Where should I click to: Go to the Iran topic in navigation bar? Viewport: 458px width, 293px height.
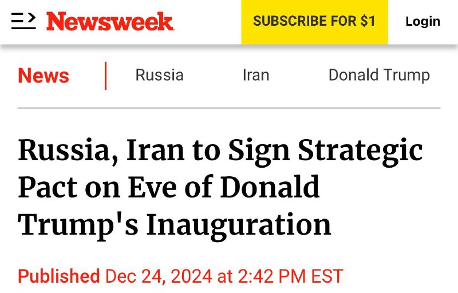pyautogui.click(x=255, y=75)
